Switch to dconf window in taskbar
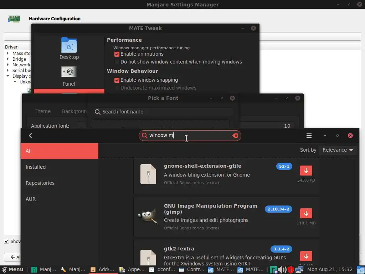This screenshot has height=274, width=365. [162, 270]
